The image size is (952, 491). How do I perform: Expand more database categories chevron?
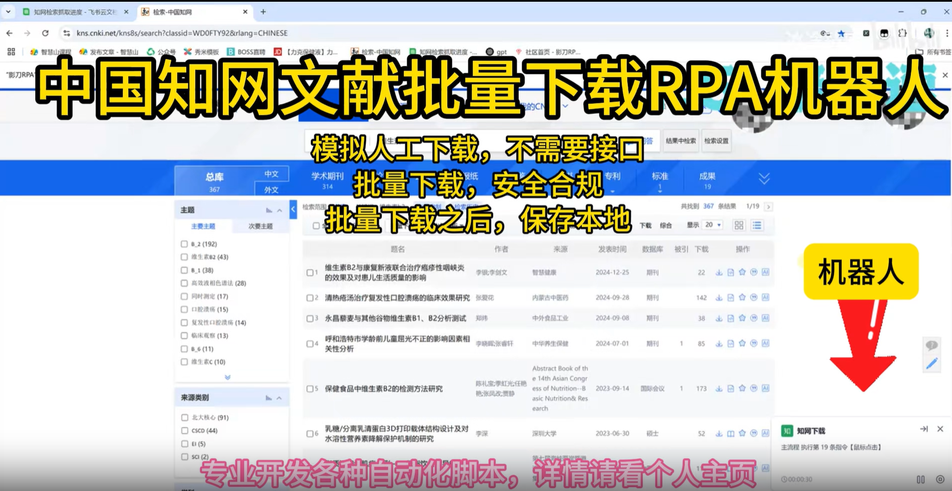[764, 179]
